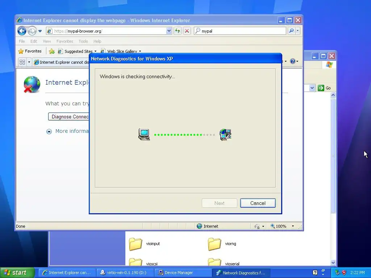Switch to Network Diagnostics taskbar button

point(241,273)
